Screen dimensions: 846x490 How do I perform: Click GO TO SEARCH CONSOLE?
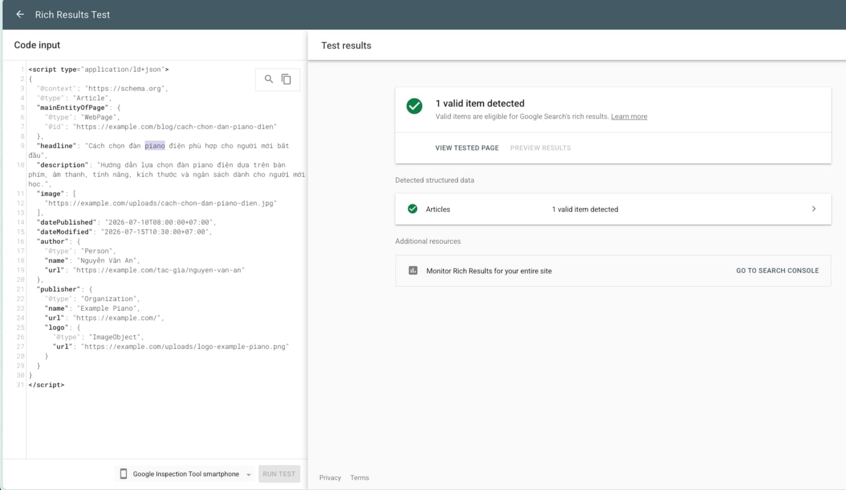pos(777,270)
